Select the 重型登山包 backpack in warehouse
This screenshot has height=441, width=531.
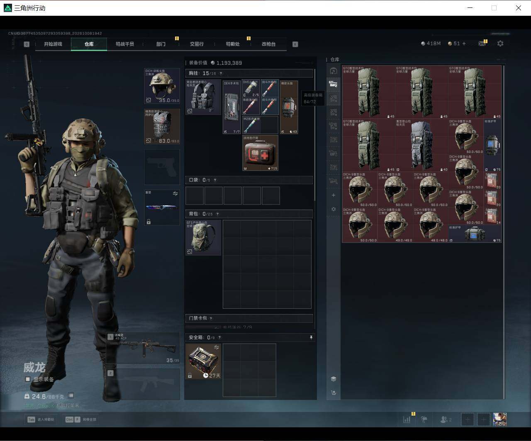pos(422,146)
